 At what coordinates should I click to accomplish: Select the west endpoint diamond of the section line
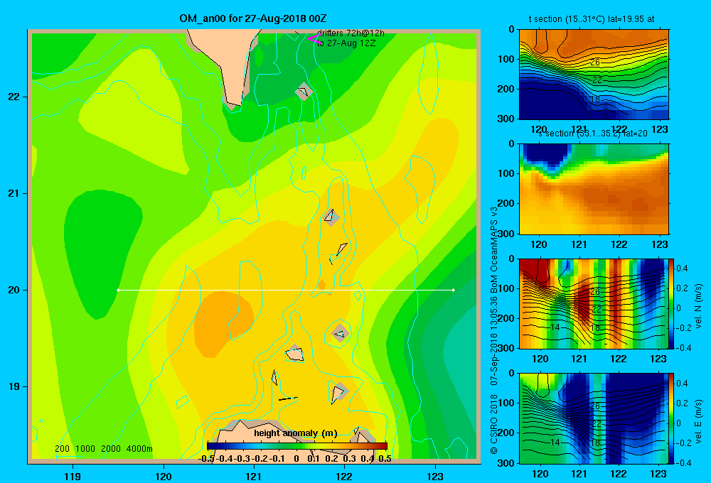tap(118, 290)
